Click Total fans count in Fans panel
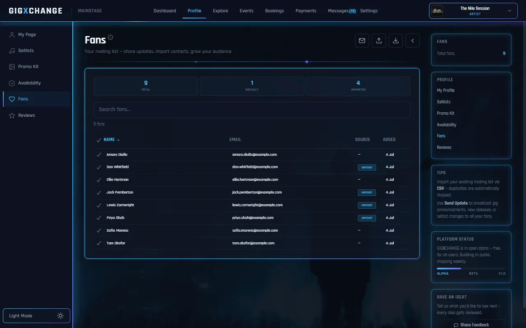 click(504, 53)
